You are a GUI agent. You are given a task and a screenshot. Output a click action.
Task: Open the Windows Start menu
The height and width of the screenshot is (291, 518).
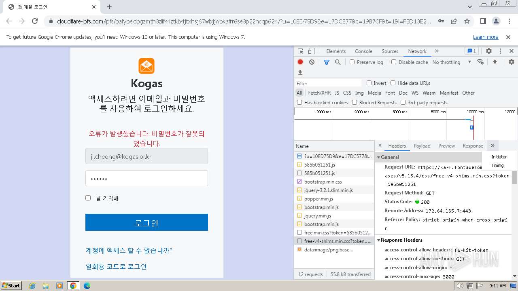tap(11, 286)
